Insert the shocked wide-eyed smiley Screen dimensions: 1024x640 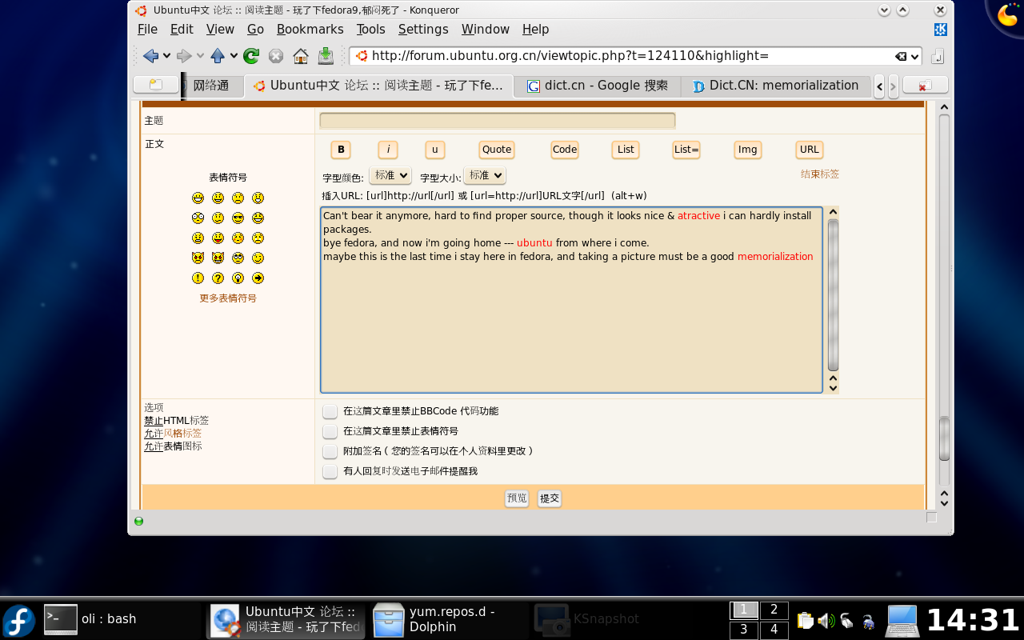click(198, 218)
